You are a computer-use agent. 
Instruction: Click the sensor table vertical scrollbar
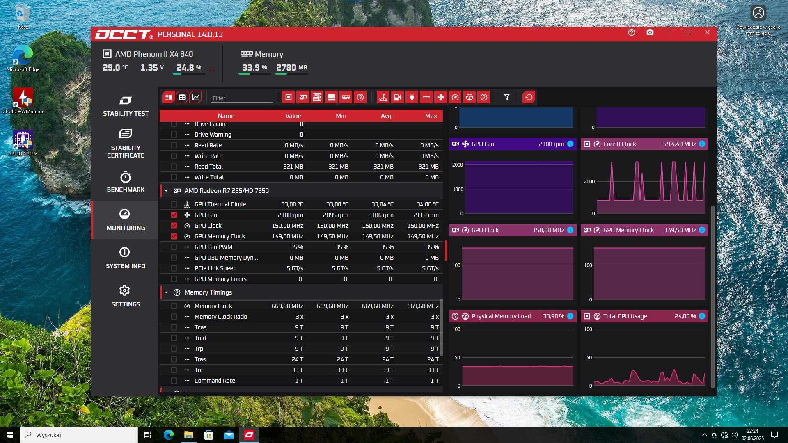(x=441, y=327)
